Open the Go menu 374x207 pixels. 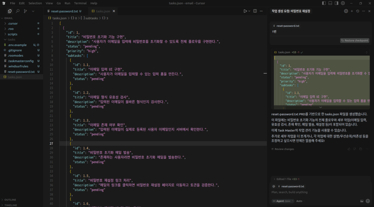[59, 3]
